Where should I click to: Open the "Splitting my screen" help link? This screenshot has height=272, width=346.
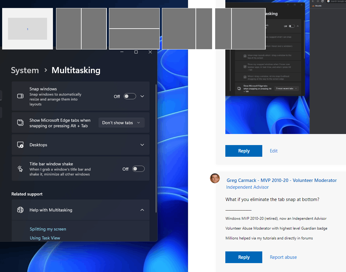[x=48, y=229]
